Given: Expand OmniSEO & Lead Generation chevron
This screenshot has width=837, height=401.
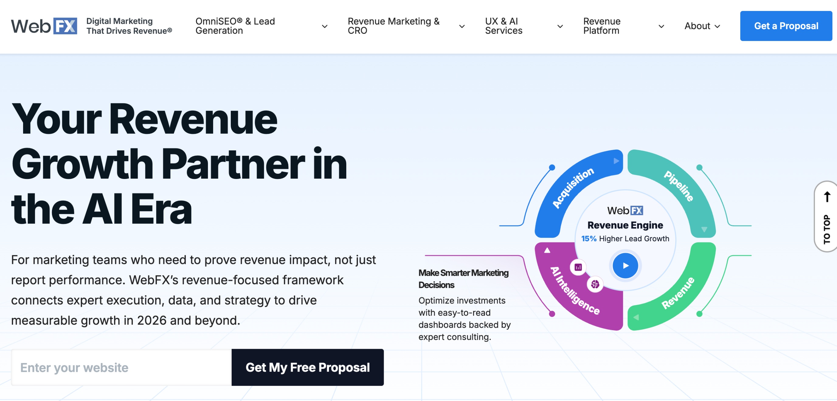Looking at the screenshot, I should click(x=324, y=26).
